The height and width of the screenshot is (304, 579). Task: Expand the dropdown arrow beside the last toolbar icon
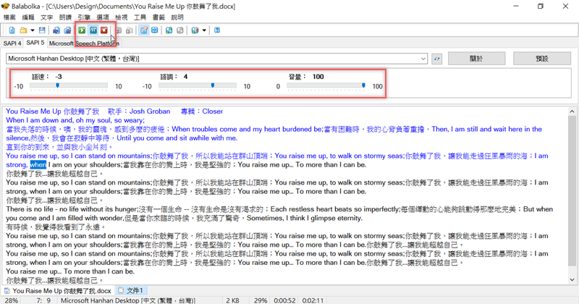click(x=205, y=30)
